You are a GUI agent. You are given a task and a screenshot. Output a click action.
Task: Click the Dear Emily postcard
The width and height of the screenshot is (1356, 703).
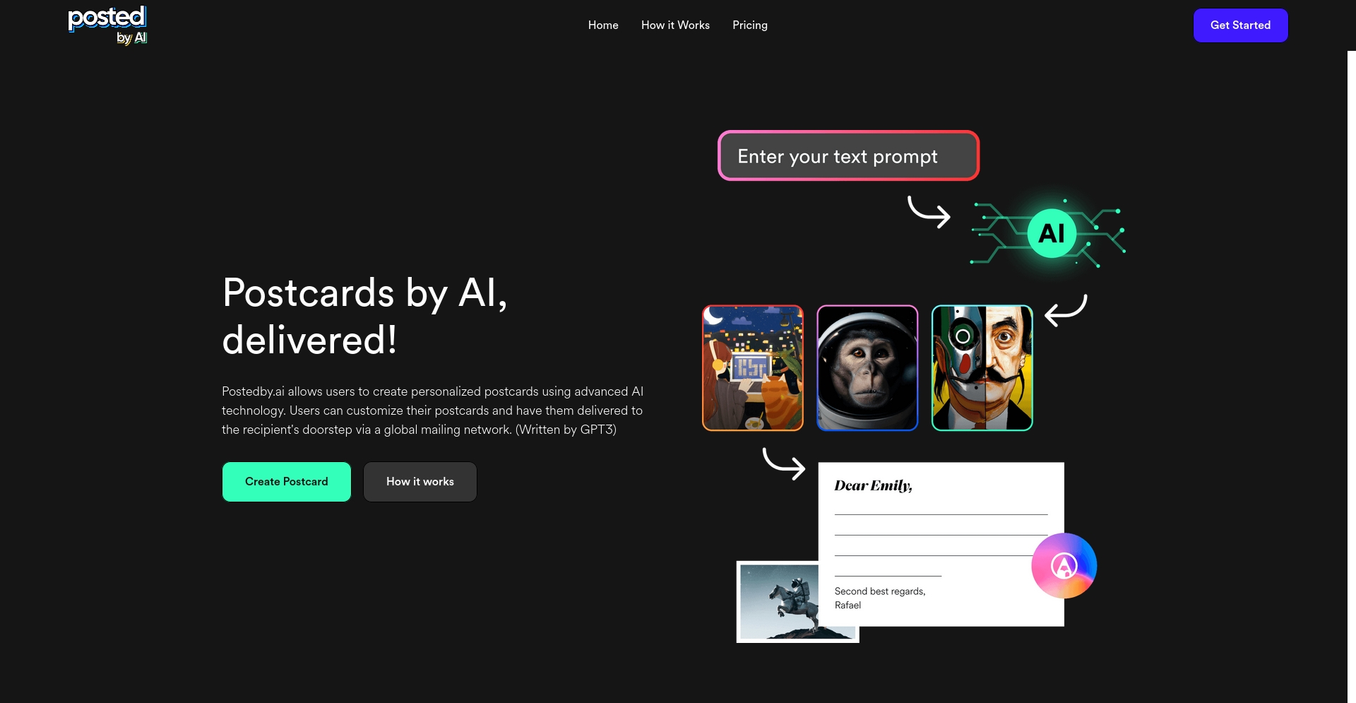(x=941, y=544)
